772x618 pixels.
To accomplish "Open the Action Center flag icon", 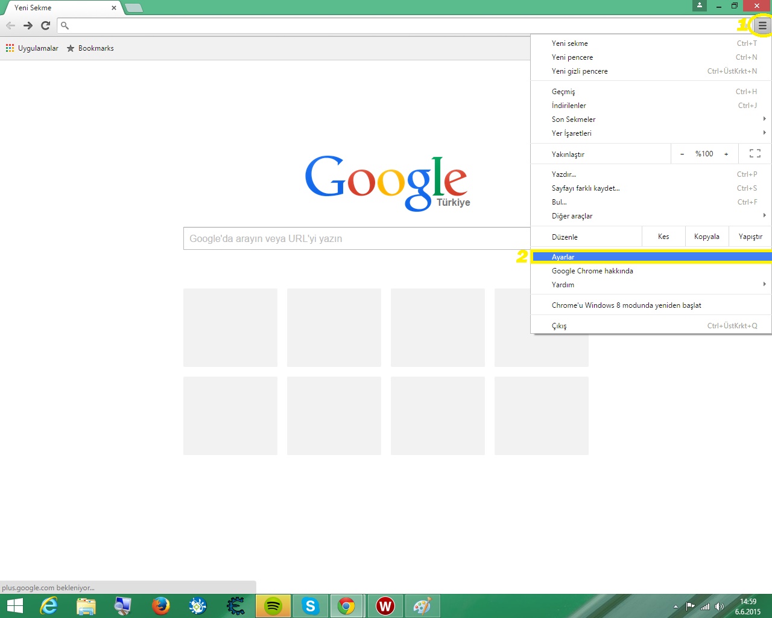I will 690,607.
